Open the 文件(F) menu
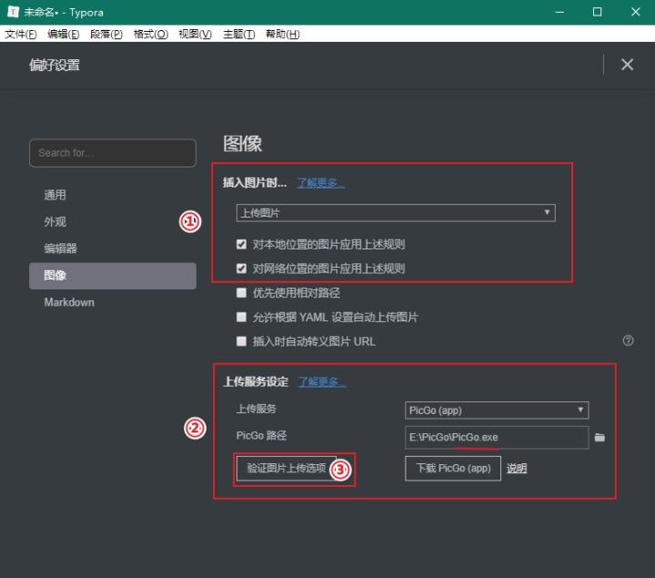Image resolution: width=655 pixels, height=578 pixels. click(21, 35)
